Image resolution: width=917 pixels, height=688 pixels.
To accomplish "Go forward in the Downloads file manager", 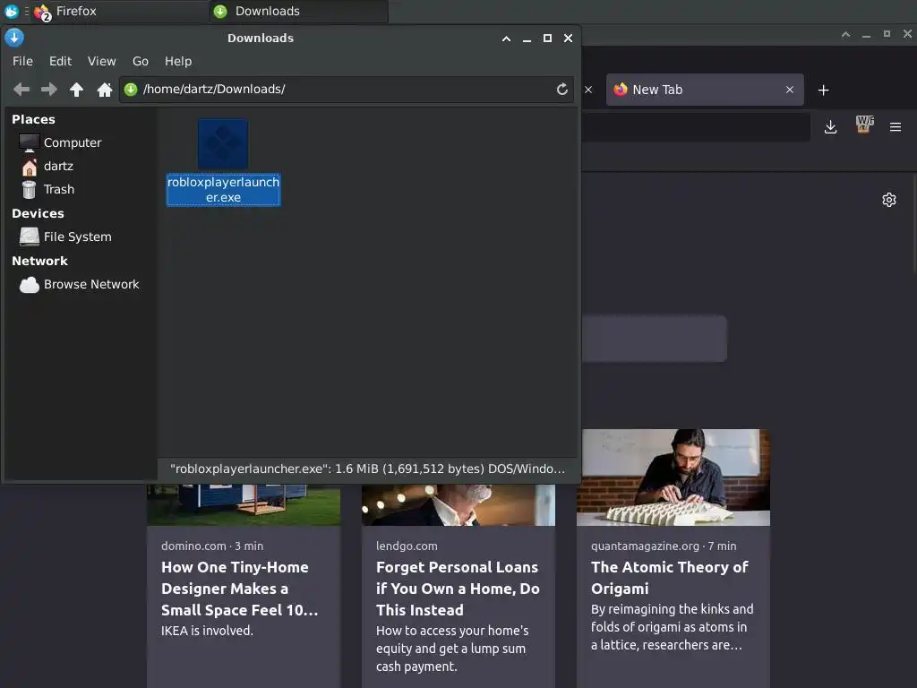I will coord(49,89).
